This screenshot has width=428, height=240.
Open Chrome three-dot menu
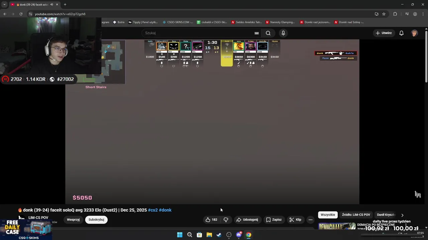pyautogui.click(x=423, y=14)
